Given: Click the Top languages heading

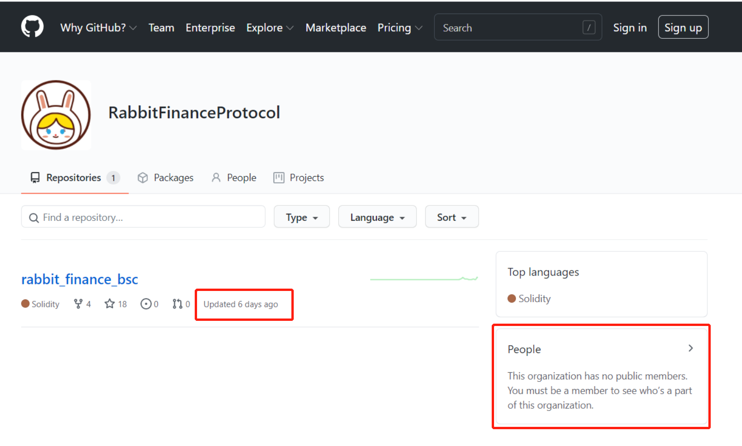Looking at the screenshot, I should [x=543, y=272].
